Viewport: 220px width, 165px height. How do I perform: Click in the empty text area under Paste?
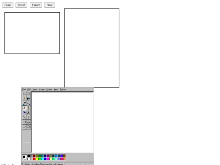coord(32,33)
